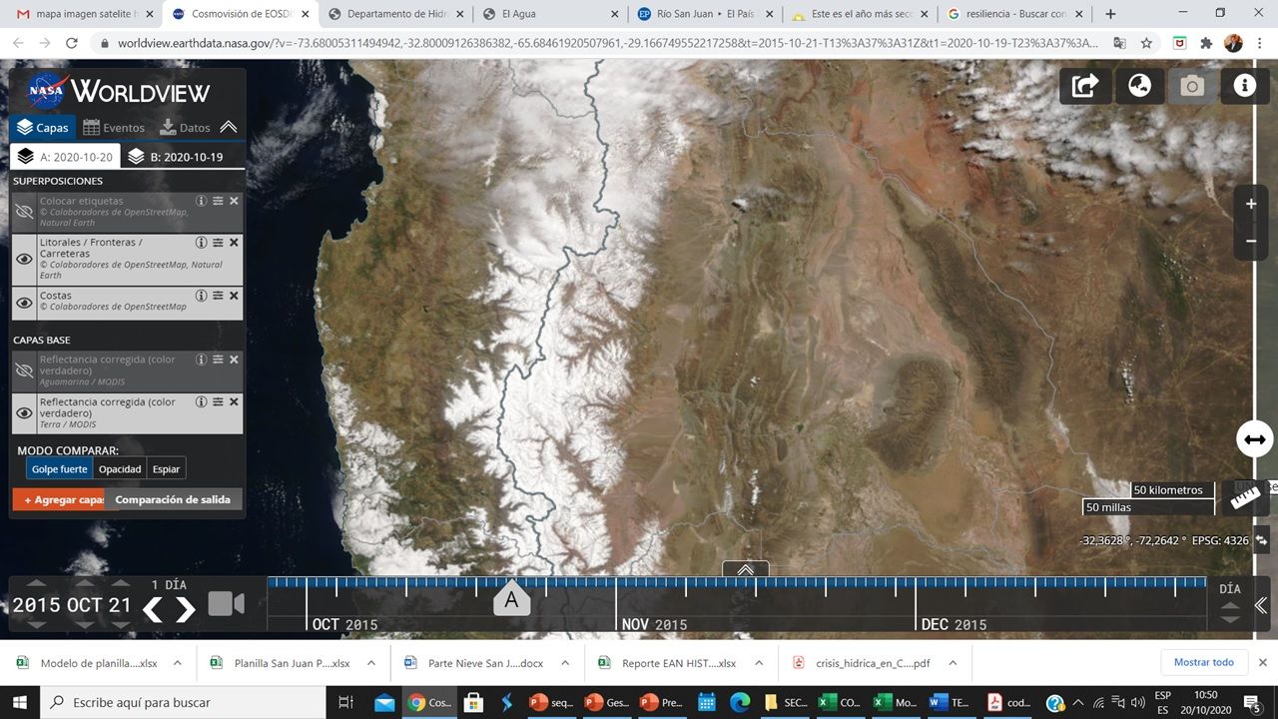Open the info menu icon

1244,86
